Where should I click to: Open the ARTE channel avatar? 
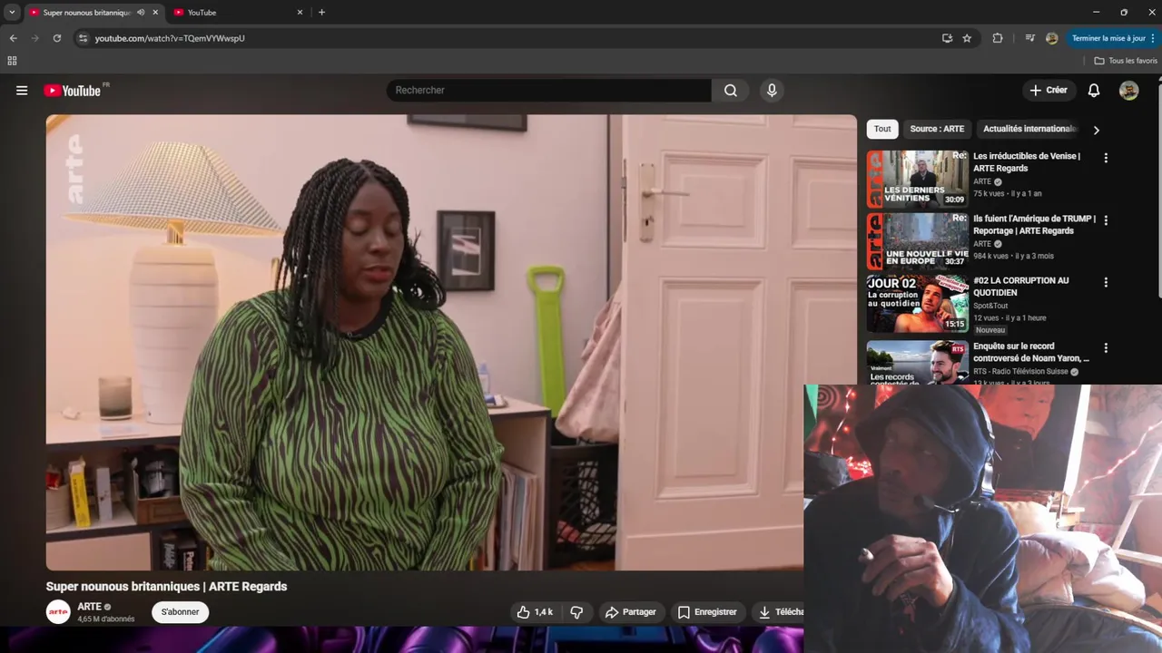58,612
